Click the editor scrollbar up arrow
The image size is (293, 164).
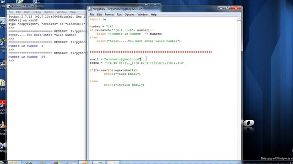tap(239, 19)
